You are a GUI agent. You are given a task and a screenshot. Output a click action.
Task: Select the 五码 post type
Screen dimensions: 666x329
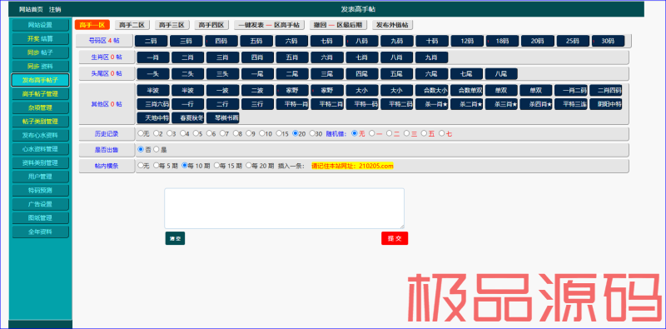256,41
